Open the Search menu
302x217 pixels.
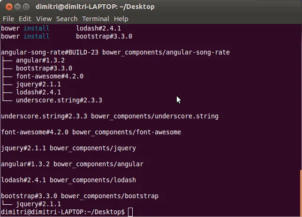point(67,19)
